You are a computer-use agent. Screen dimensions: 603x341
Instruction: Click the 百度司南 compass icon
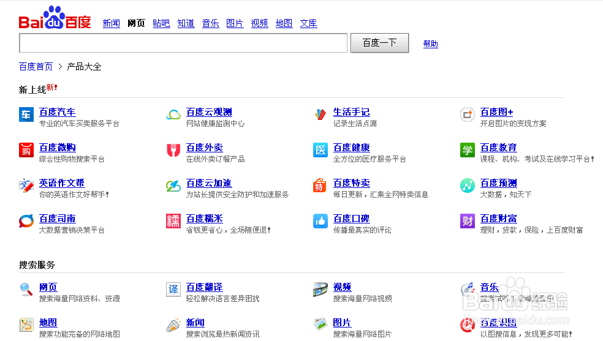pyautogui.click(x=26, y=221)
